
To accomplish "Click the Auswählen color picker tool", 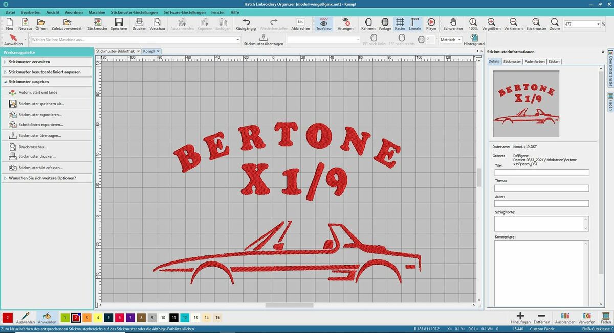I will tap(26, 318).
